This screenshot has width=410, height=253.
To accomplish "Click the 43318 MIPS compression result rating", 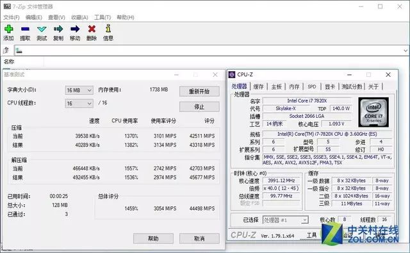I will [202, 145].
